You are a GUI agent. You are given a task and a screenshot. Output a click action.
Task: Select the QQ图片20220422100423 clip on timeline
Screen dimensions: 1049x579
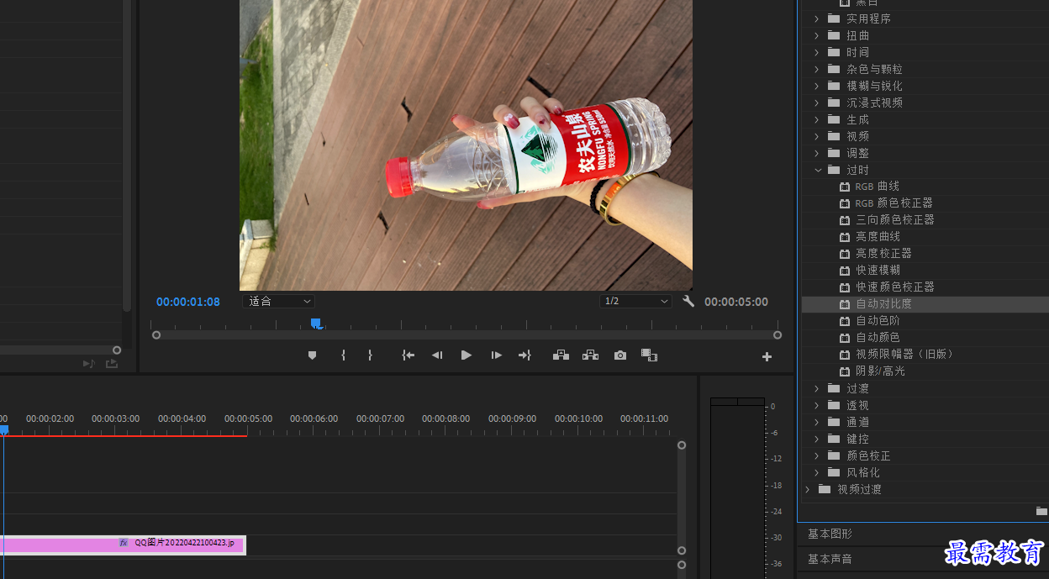pyautogui.click(x=123, y=545)
